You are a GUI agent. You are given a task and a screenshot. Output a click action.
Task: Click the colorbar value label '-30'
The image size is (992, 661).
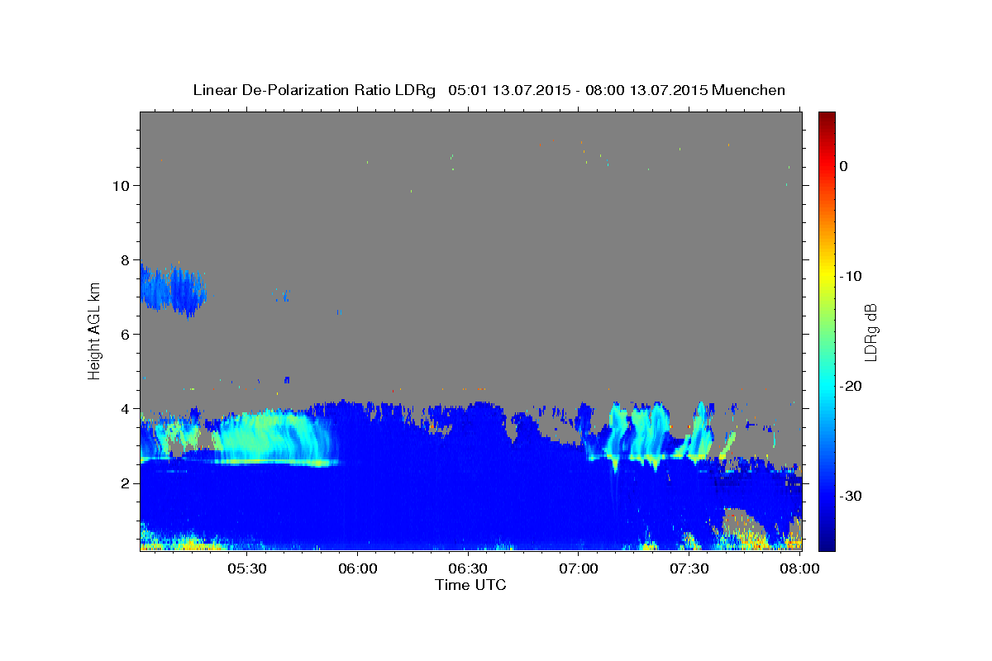tap(851, 496)
